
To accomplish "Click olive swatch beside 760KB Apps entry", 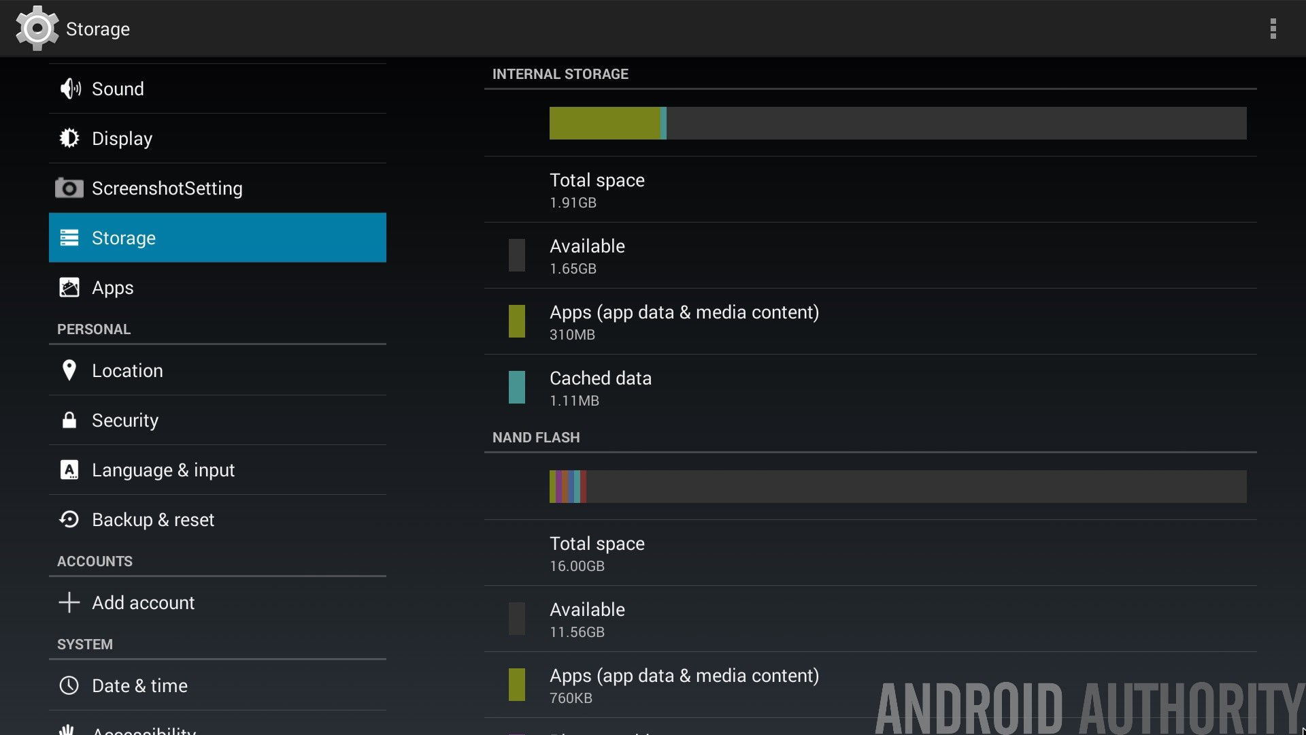I will (517, 685).
